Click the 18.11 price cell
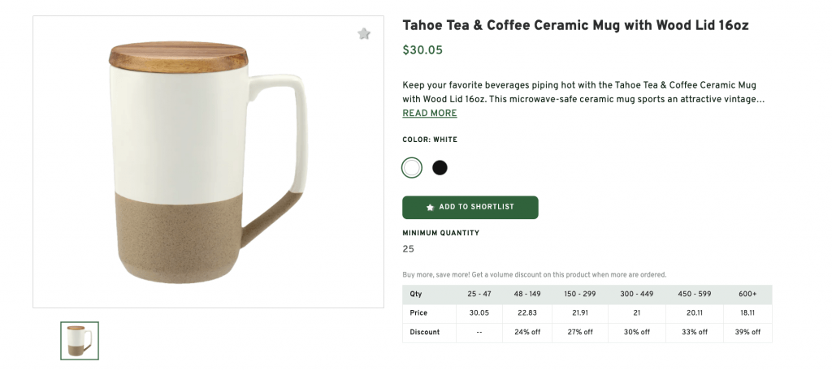 (747, 313)
